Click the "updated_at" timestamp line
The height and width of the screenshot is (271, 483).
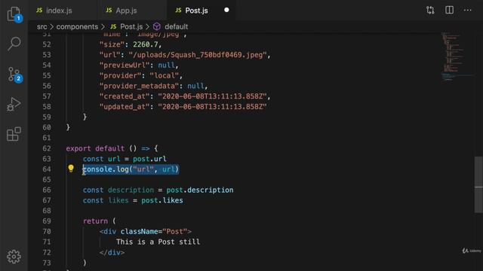[x=183, y=107]
